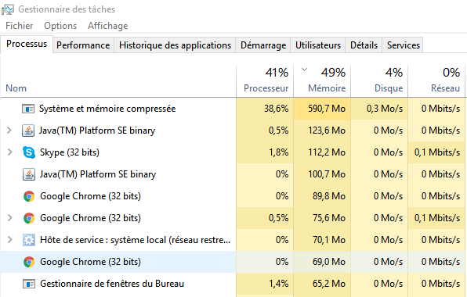The height and width of the screenshot is (297, 467).
Task: Click Skype's 0,1 Mbits/s network value
Action: (437, 152)
